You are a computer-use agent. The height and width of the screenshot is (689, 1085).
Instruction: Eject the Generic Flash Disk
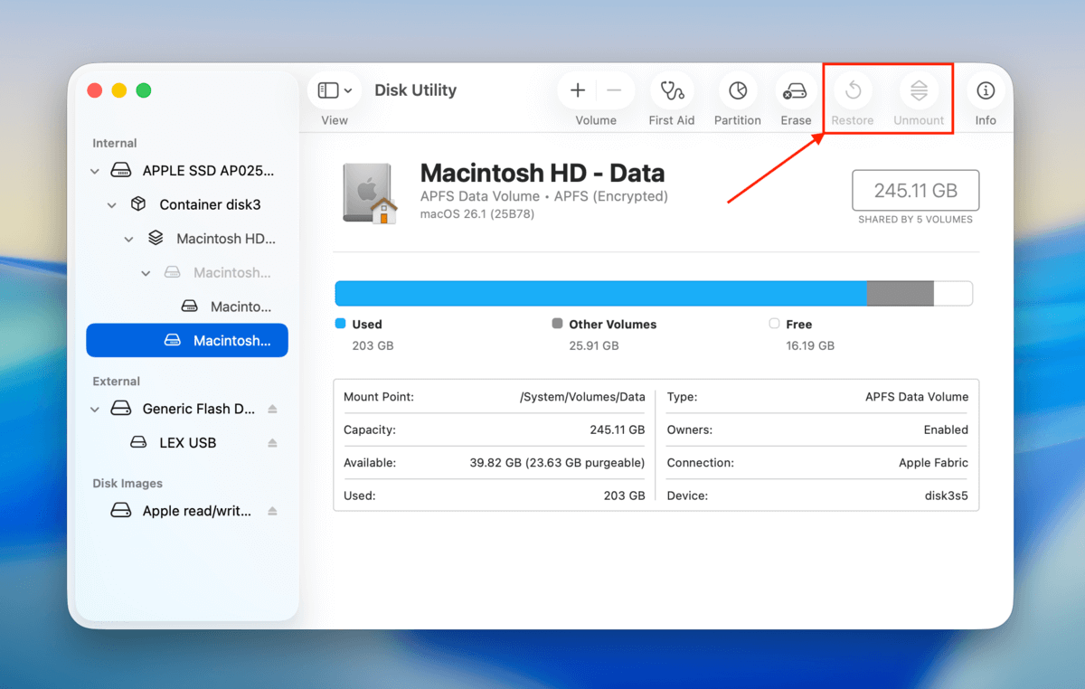[273, 409]
